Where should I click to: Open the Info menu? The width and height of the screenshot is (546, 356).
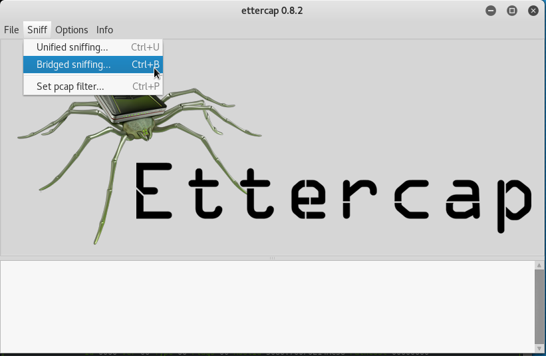104,30
